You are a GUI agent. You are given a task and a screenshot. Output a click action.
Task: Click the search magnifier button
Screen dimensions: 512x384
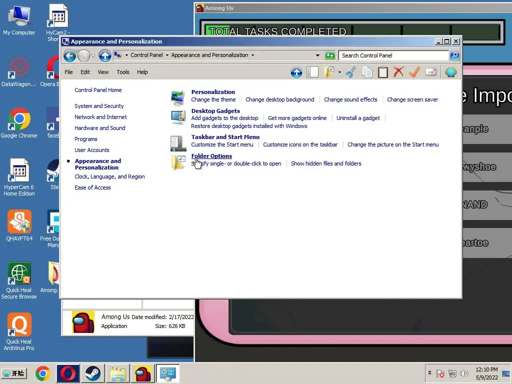pyautogui.click(x=454, y=55)
